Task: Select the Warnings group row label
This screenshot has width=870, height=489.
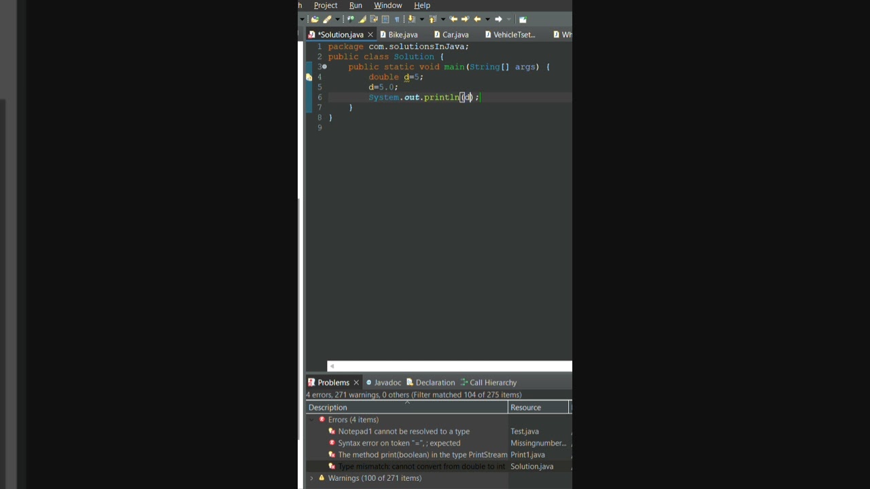Action: coord(375,478)
